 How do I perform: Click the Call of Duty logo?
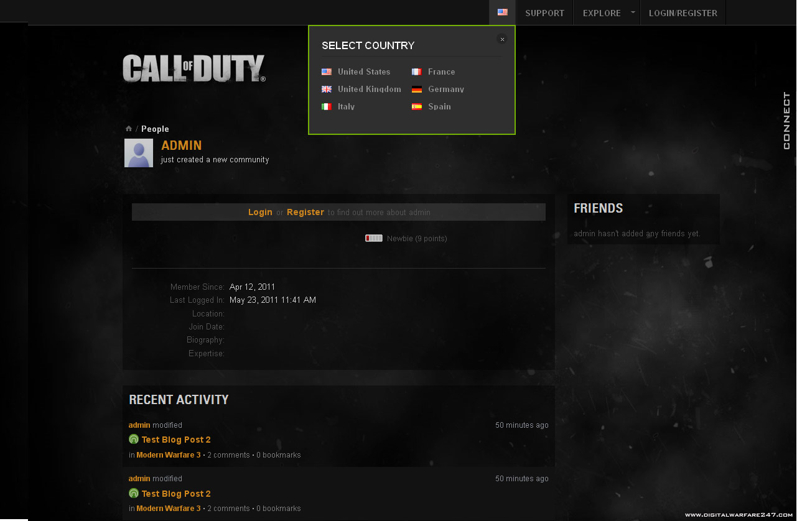193,68
